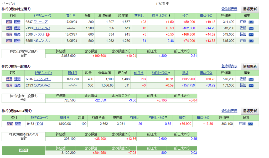269x158 pixels.
Task: Click the envelope icon in グリーンズ row
Action: tap(251, 22)
